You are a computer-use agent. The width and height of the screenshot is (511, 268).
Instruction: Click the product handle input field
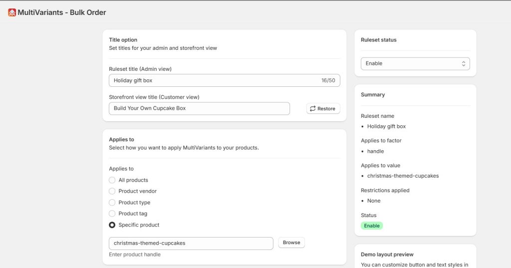pyautogui.click(x=191, y=243)
